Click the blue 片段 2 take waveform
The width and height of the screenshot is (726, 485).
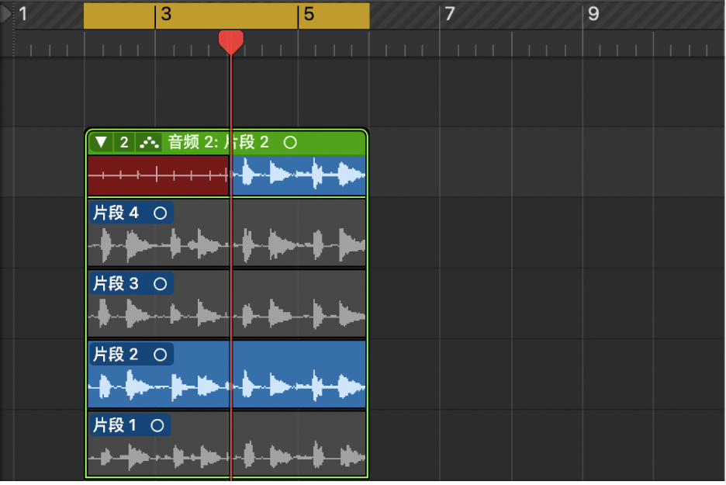[226, 386]
